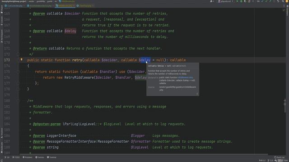
Task: Click the horizontal editor scrollbar
Action: 144,154
